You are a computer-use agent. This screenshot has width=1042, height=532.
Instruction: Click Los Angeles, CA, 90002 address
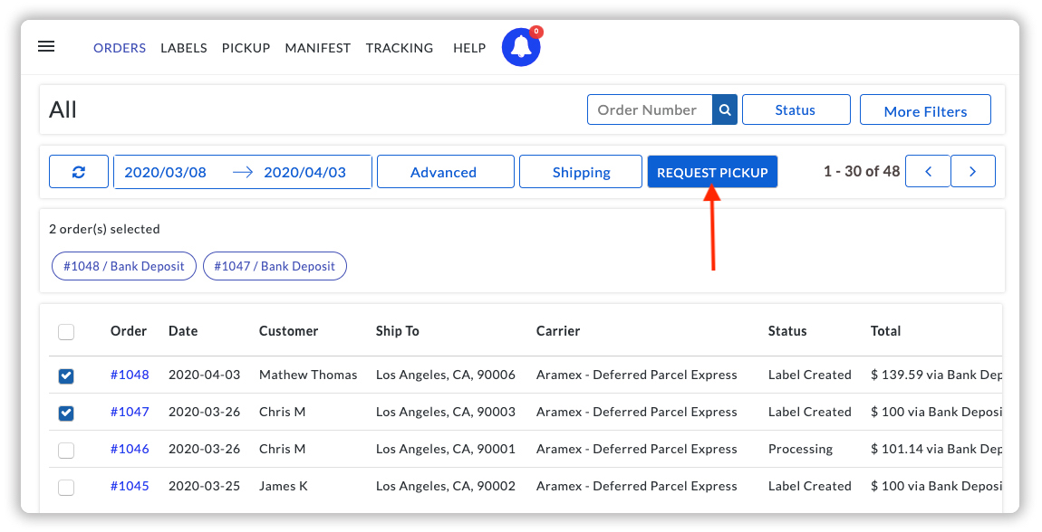(x=445, y=486)
